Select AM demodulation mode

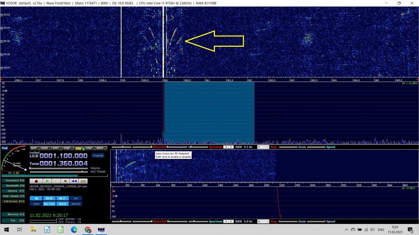coord(34,148)
